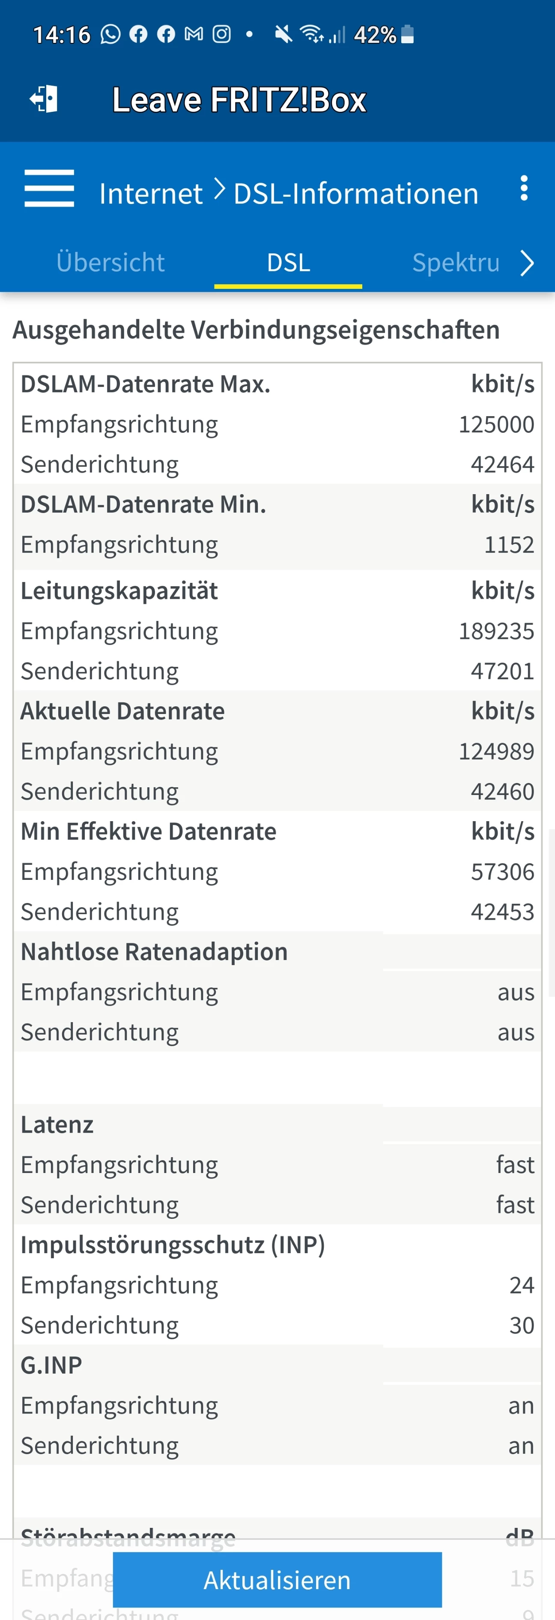Tap the Wi-Fi signal status icon
The height and width of the screenshot is (1620, 555).
click(311, 34)
